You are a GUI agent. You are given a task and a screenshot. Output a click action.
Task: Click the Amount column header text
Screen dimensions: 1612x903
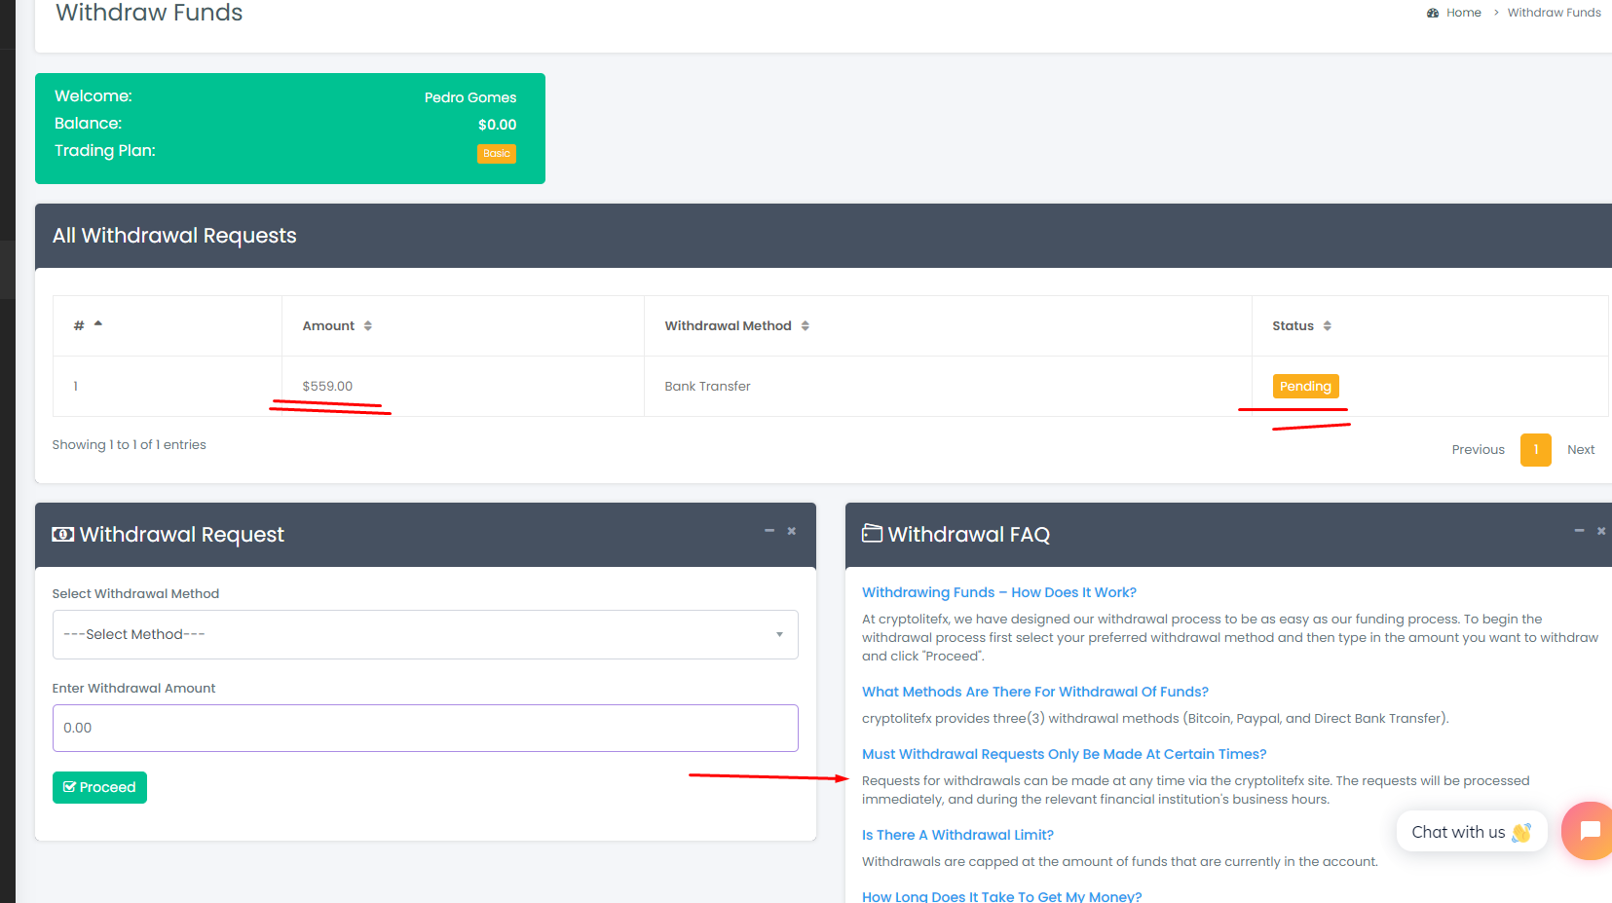tap(328, 325)
